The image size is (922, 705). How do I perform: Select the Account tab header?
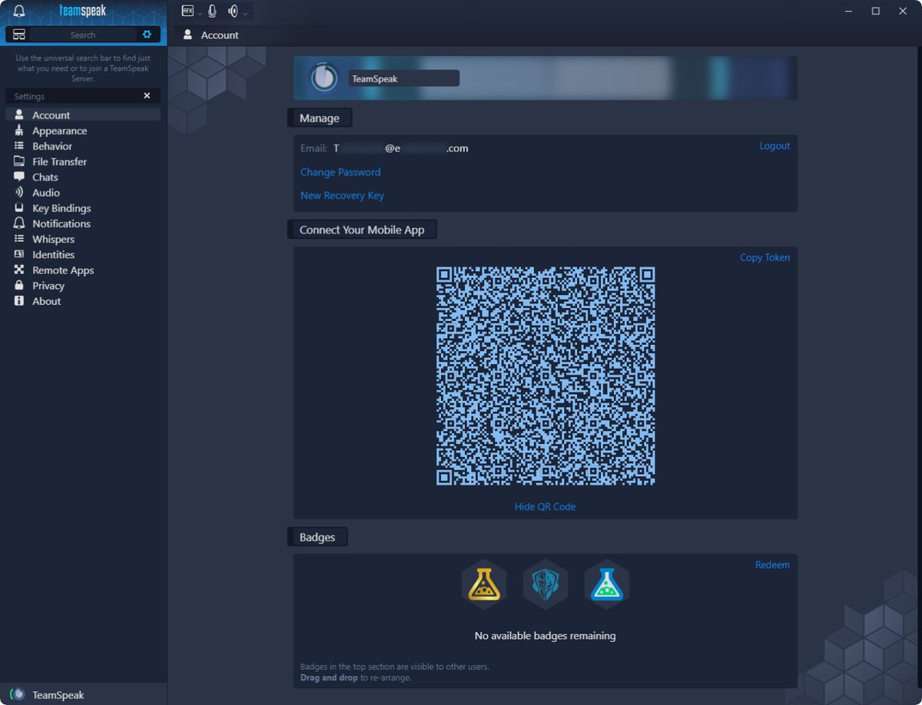click(211, 35)
